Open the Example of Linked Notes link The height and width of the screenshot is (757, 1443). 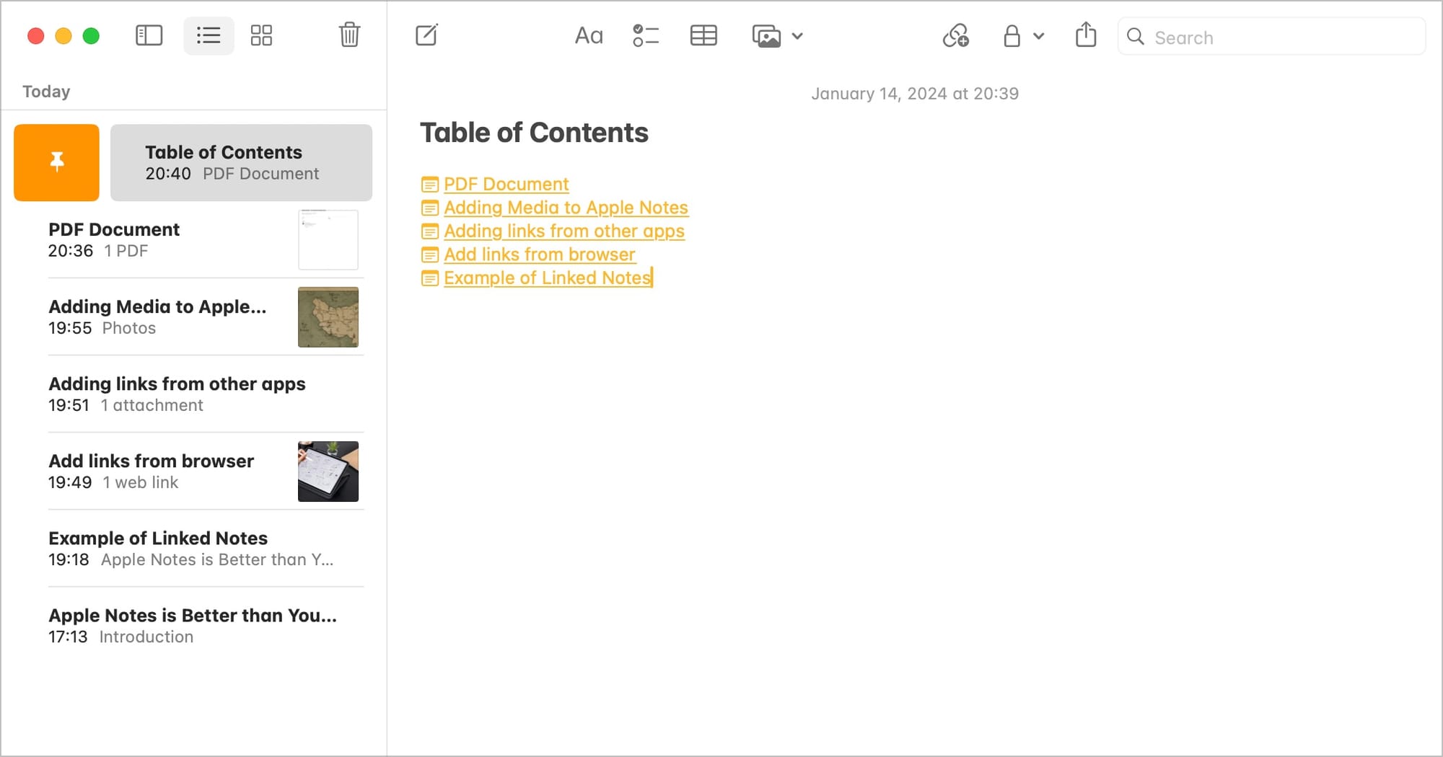tap(547, 278)
